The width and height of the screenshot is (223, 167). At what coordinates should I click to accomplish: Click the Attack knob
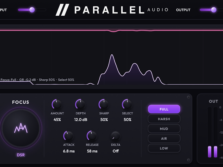(x=68, y=136)
